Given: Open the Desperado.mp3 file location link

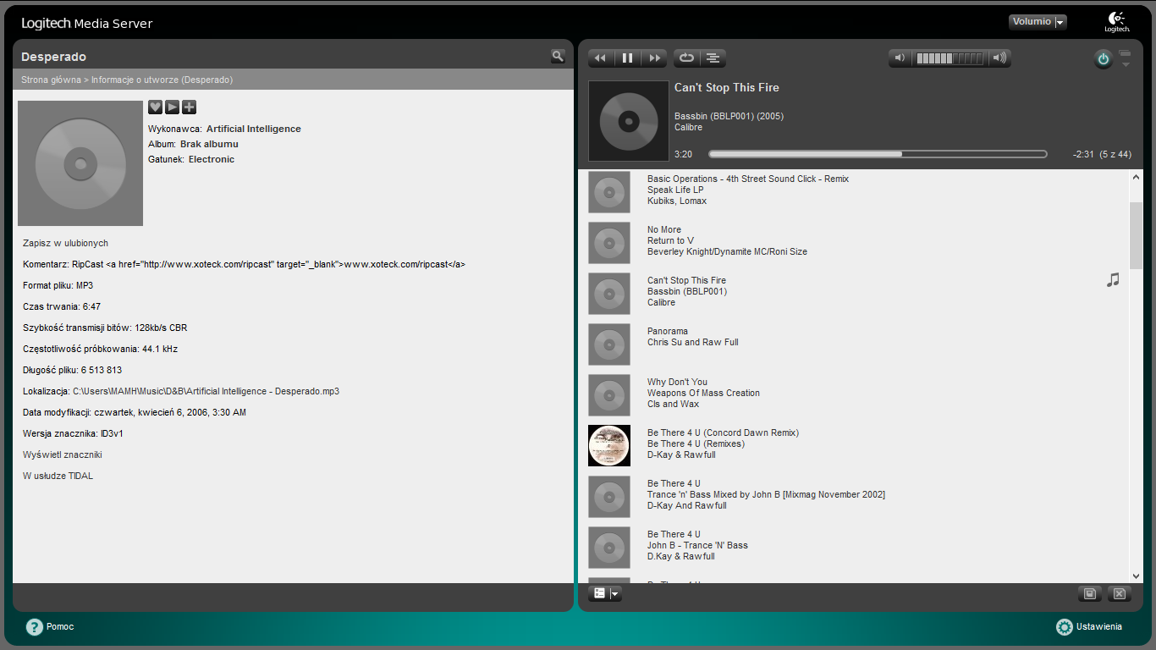Looking at the screenshot, I should point(206,391).
